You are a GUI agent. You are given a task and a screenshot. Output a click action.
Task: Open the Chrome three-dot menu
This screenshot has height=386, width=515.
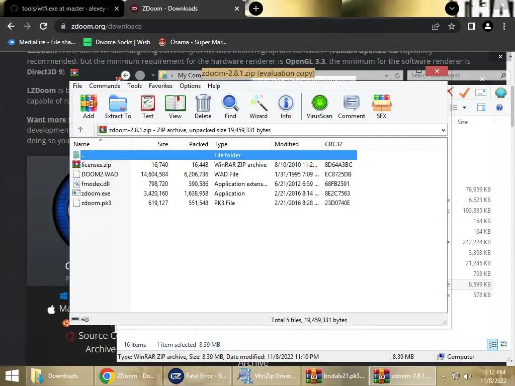(x=504, y=26)
